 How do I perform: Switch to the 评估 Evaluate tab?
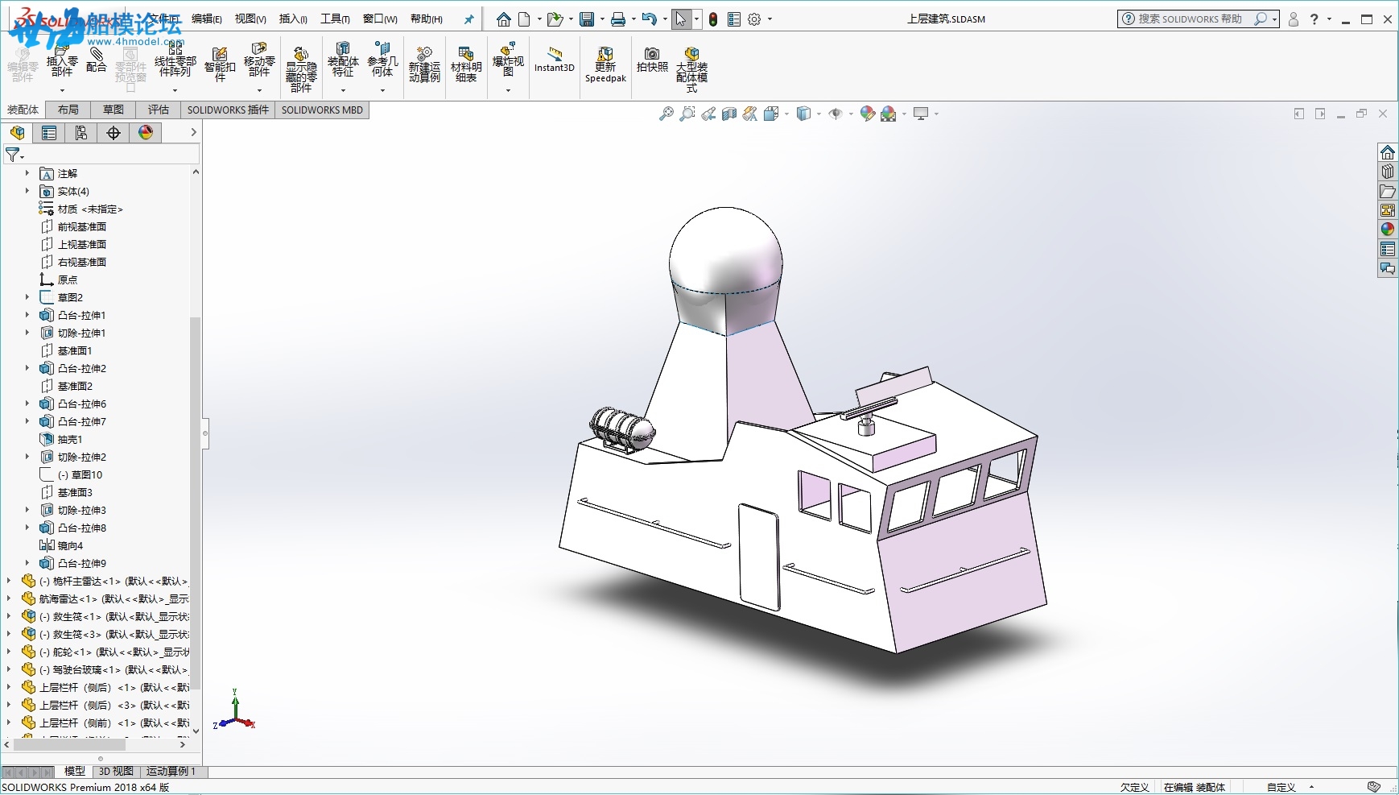pyautogui.click(x=159, y=110)
